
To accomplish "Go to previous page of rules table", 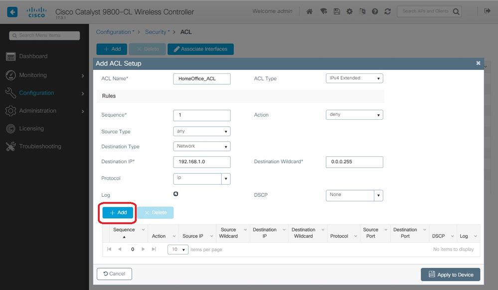I will pos(120,249).
